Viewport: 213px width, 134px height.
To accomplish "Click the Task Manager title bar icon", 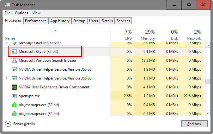I will tap(8, 5).
